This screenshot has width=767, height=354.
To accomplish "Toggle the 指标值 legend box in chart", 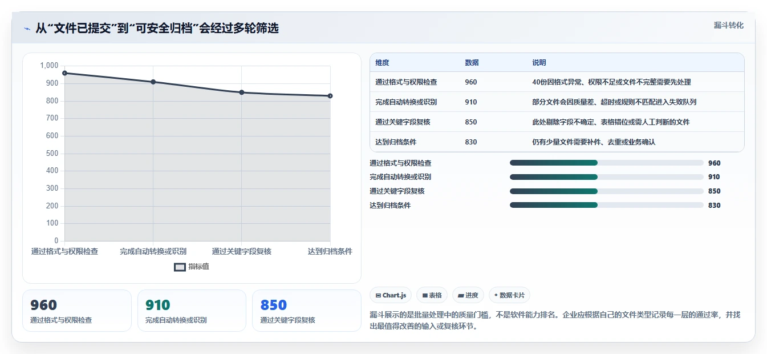I will (180, 267).
